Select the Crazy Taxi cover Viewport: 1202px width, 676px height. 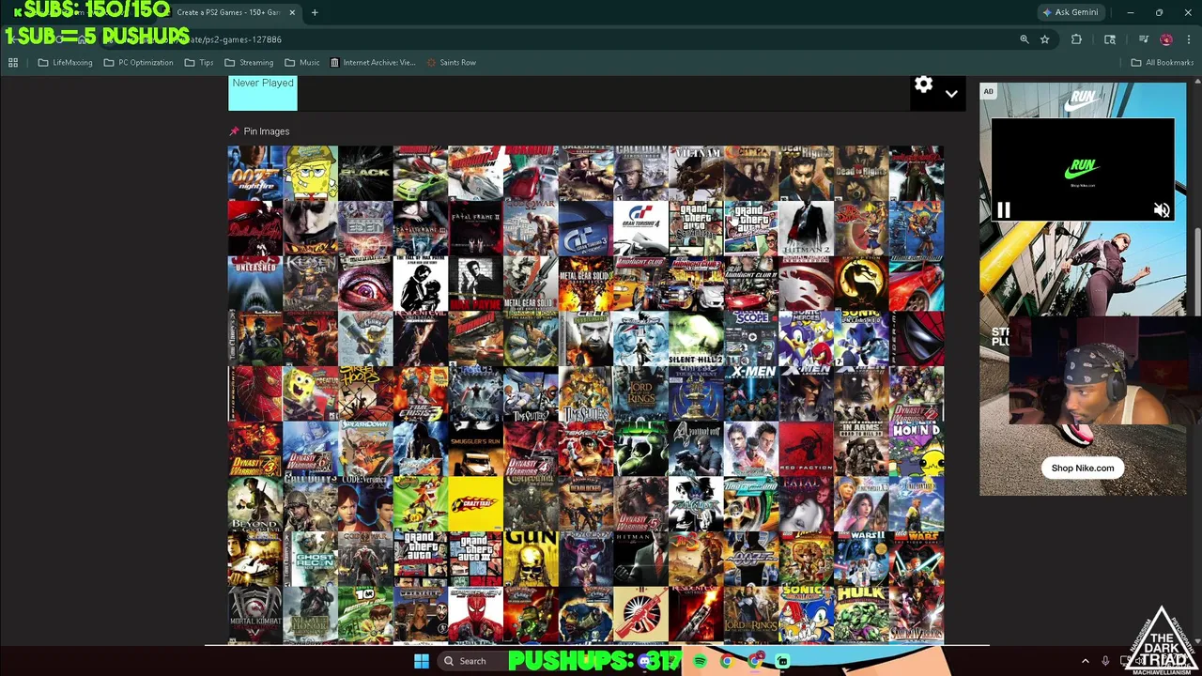(x=476, y=504)
